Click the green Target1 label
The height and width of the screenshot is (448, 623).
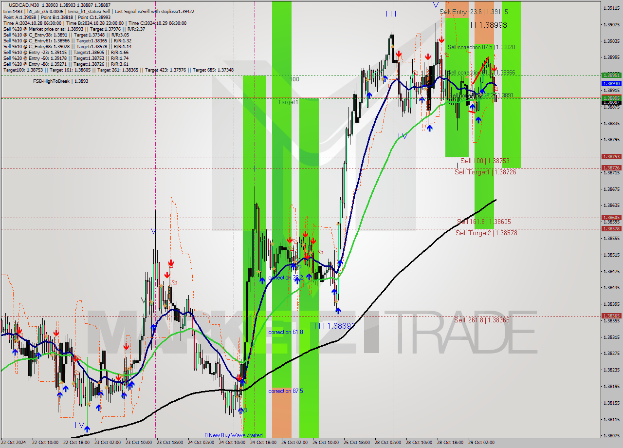coord(288,102)
